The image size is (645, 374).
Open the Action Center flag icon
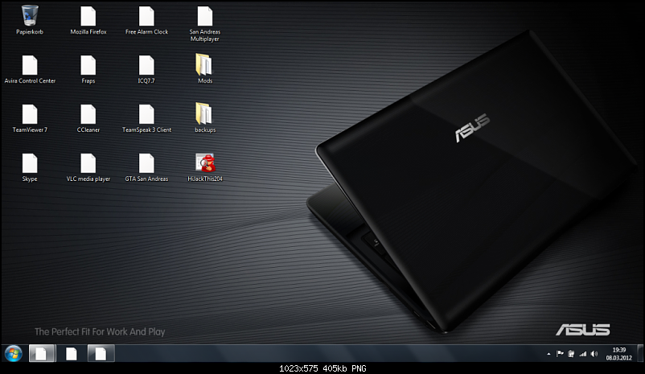[x=560, y=353]
